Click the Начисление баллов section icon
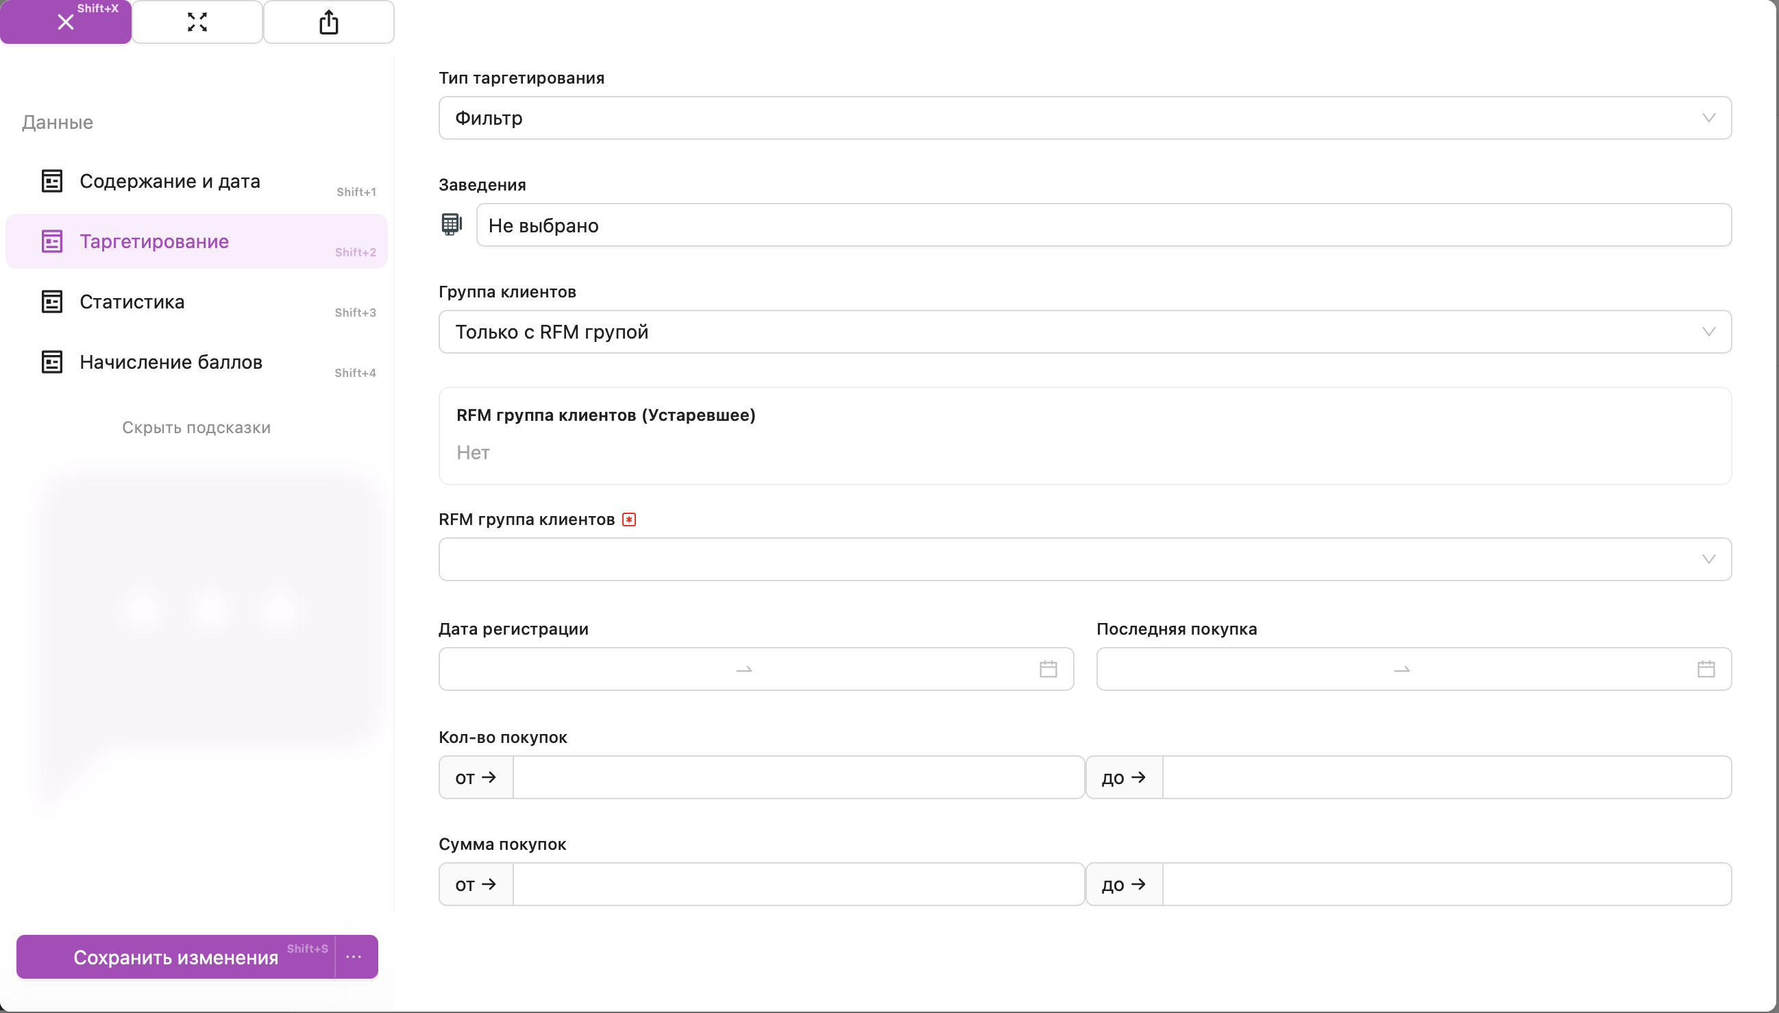 click(x=52, y=362)
